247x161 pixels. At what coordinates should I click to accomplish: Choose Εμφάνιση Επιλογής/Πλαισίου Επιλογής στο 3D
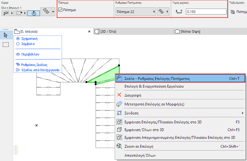click(x=180, y=122)
